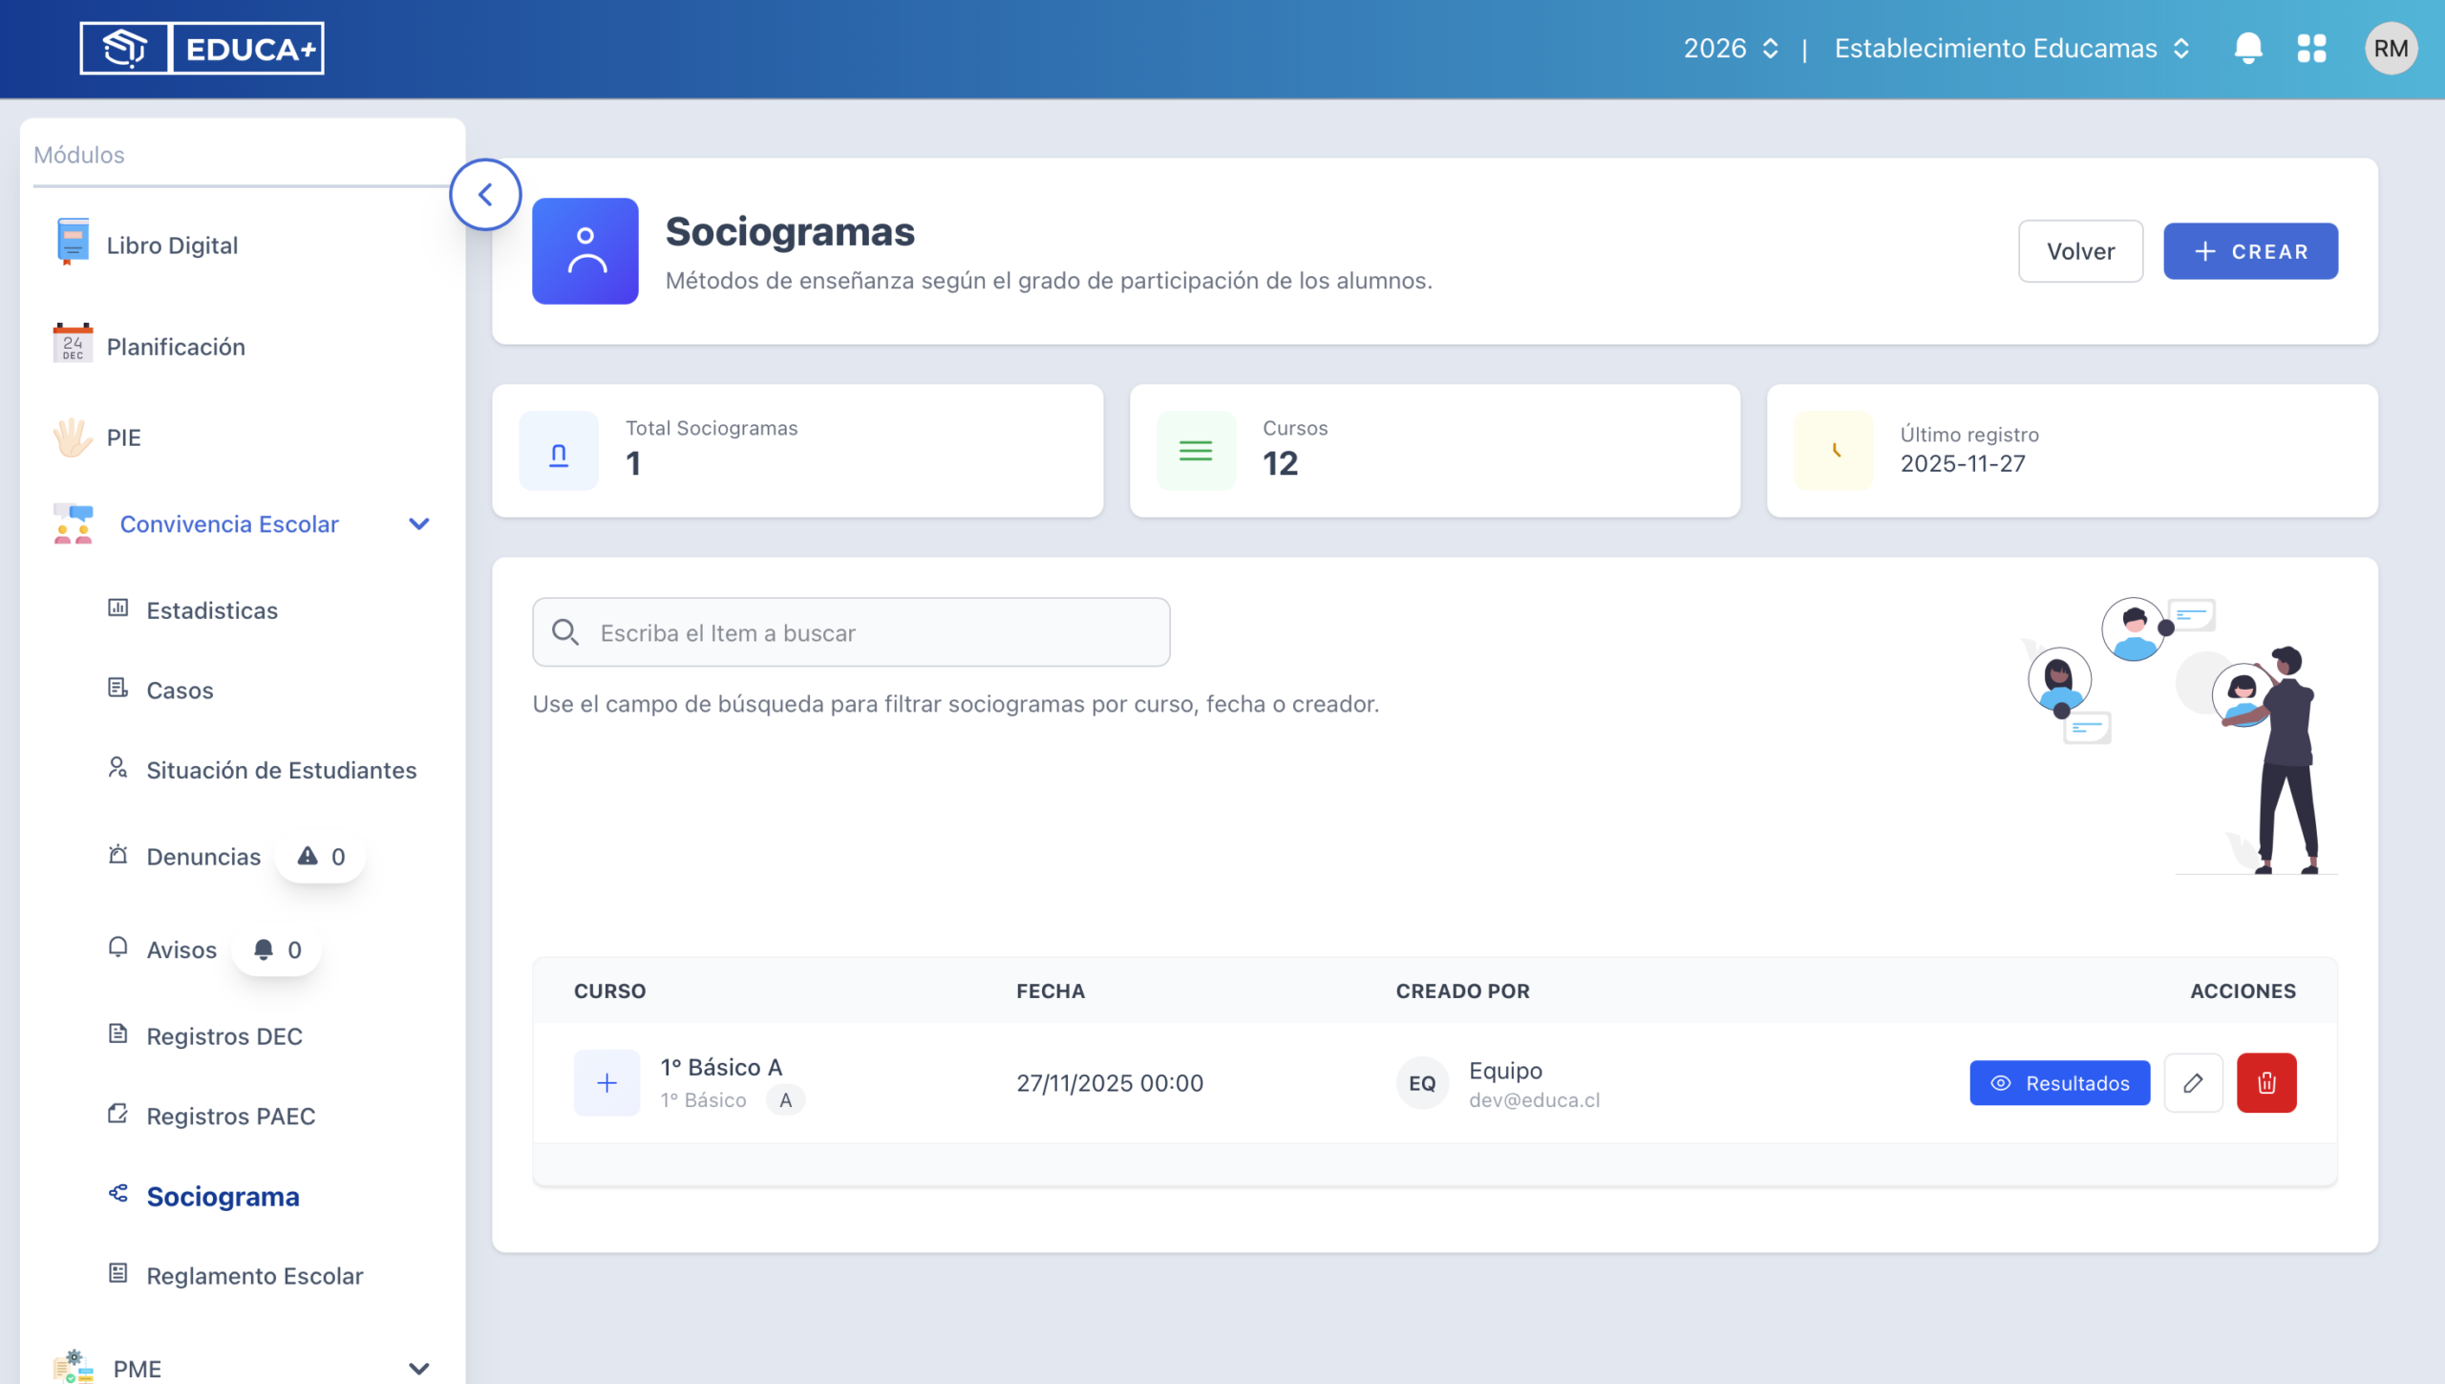Open Registros DEC menu item
Screen dimensions: 2445x1384
coord(224,1036)
